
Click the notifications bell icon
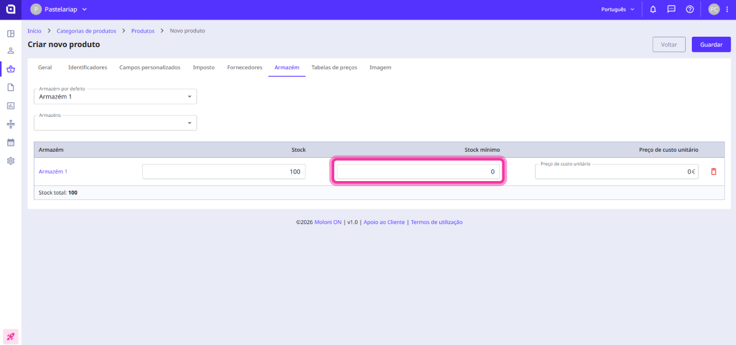[653, 9]
